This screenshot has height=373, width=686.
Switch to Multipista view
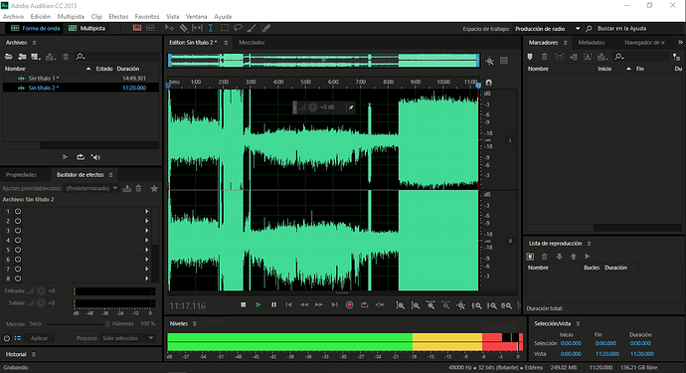coord(86,28)
